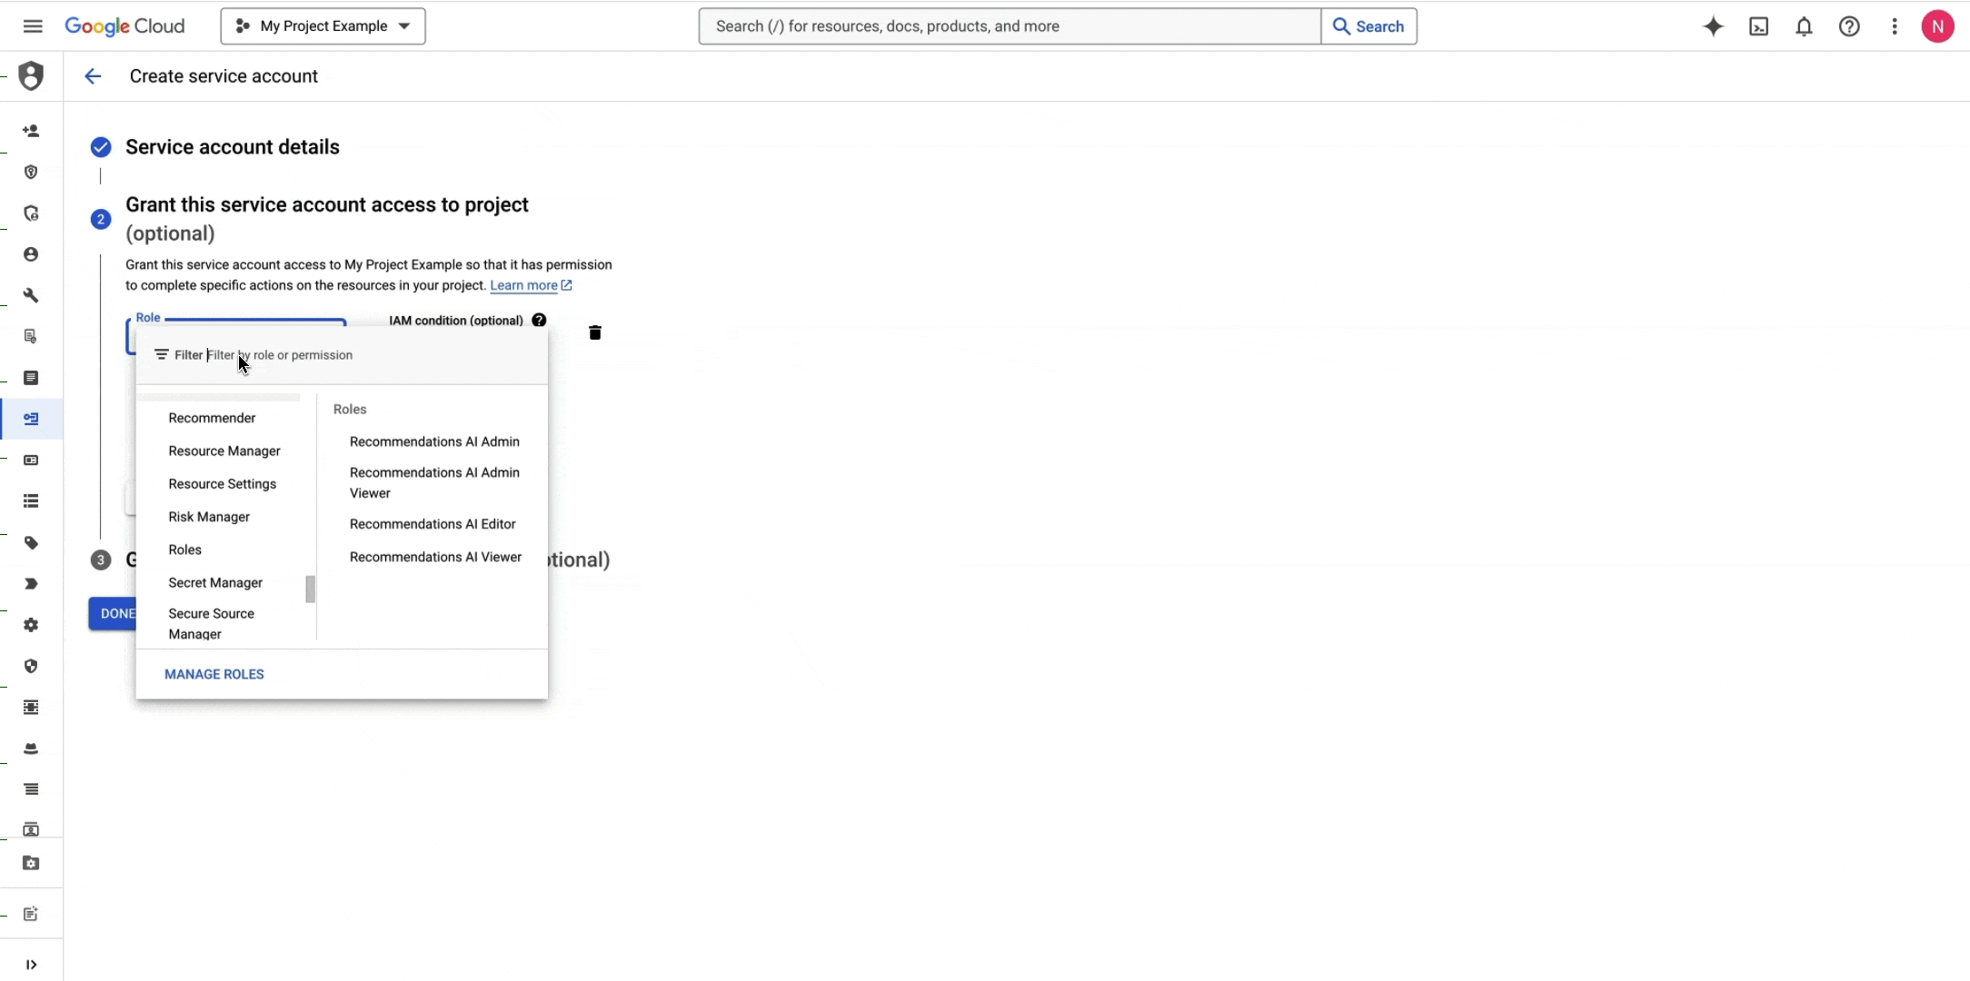Click the role category list scrollbar thumb
This screenshot has height=981, width=1970.
coord(310,590)
